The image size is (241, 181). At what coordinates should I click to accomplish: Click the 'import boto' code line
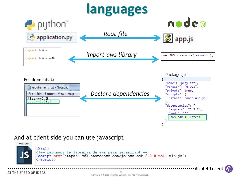click(36, 50)
